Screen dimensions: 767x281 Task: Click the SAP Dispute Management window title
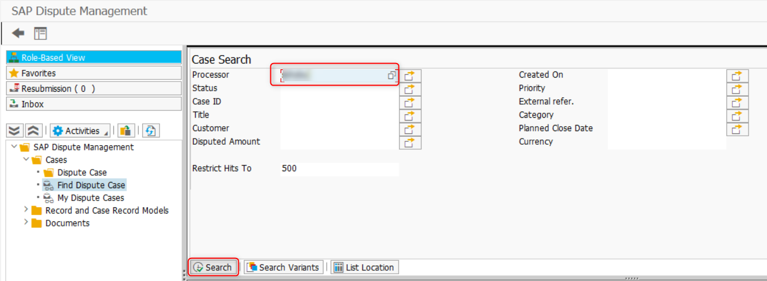coord(80,11)
